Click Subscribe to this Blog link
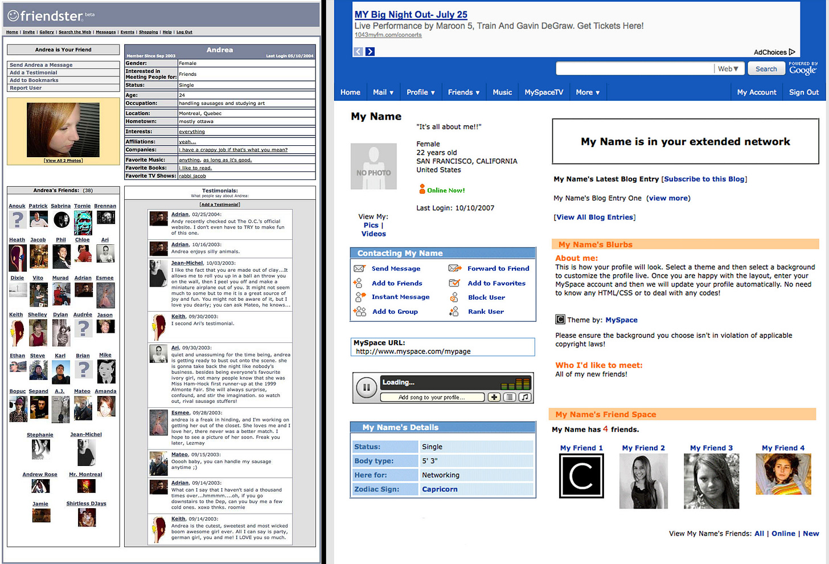Image resolution: width=829 pixels, height=564 pixels. click(x=704, y=179)
